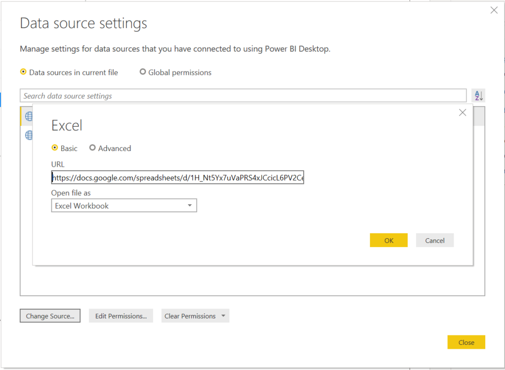Select Data sources in current file option
The height and width of the screenshot is (370, 505).
(x=23, y=72)
